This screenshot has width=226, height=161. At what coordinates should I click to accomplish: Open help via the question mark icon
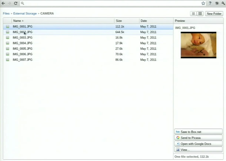pos(210,3)
